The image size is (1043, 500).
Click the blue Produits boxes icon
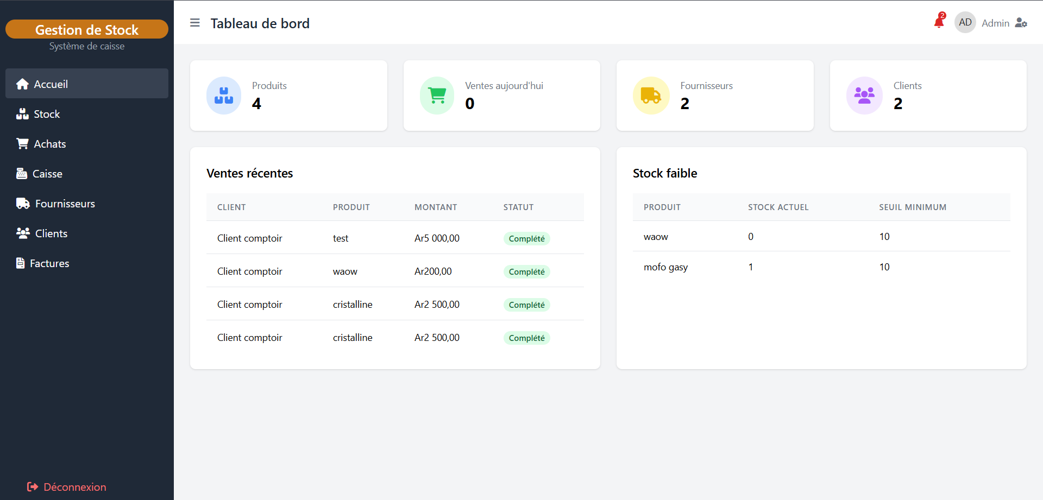(224, 96)
